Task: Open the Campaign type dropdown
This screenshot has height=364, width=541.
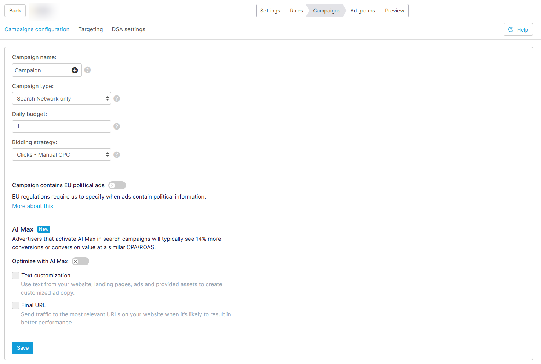Action: [x=61, y=98]
